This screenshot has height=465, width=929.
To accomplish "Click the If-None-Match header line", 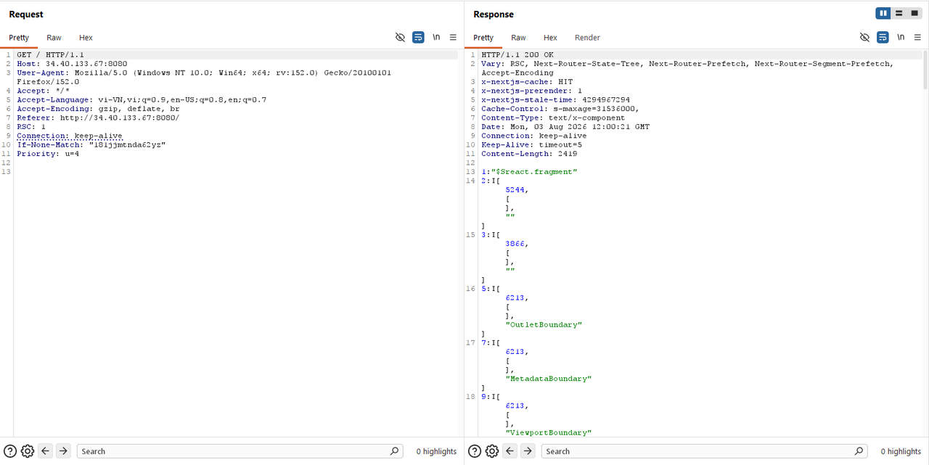I will (x=91, y=144).
